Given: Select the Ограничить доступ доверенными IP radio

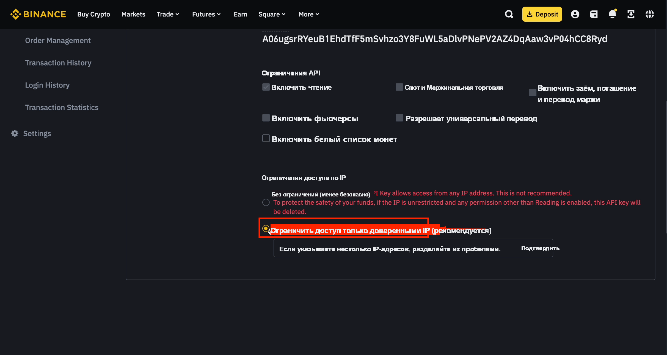Looking at the screenshot, I should pos(266,228).
